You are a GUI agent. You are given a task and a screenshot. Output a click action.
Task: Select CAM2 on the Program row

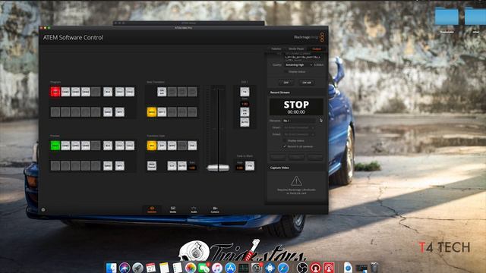coord(65,92)
